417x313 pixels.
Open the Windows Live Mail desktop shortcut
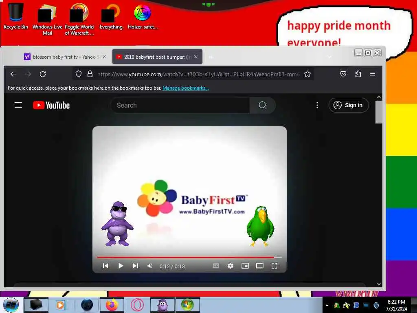[47, 19]
